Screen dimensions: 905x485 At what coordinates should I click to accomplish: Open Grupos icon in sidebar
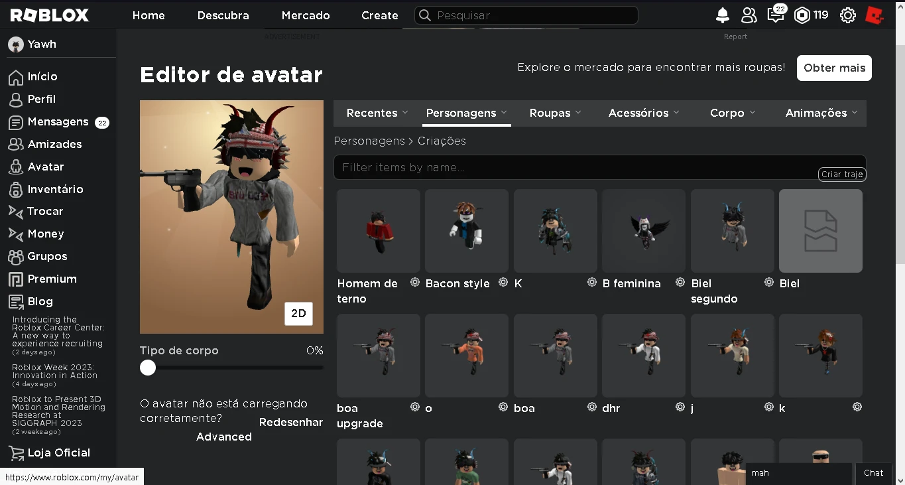tap(16, 257)
